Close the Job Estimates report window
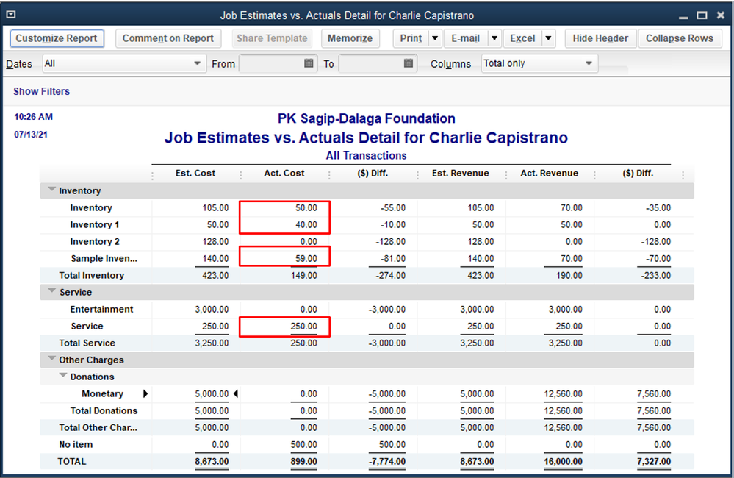Screen dimensions: 734x478 721,15
